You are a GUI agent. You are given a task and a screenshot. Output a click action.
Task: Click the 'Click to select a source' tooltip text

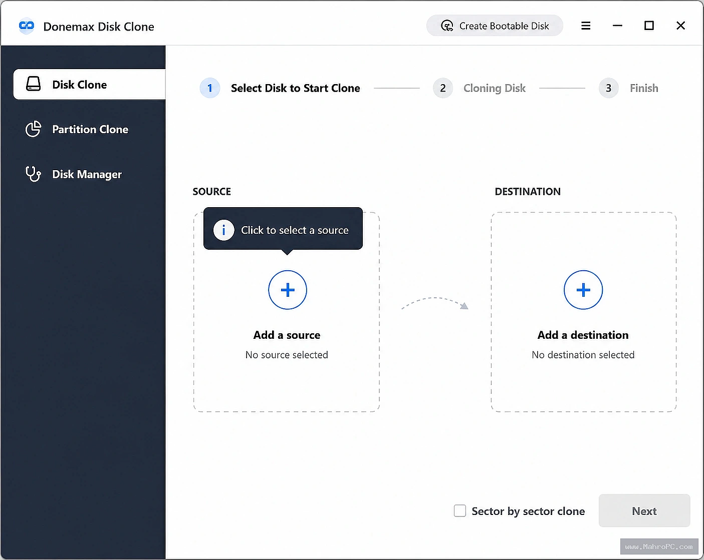295,230
